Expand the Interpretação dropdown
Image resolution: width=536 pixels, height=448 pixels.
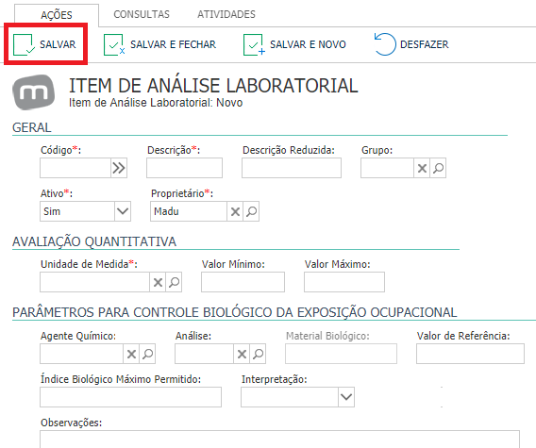click(346, 397)
